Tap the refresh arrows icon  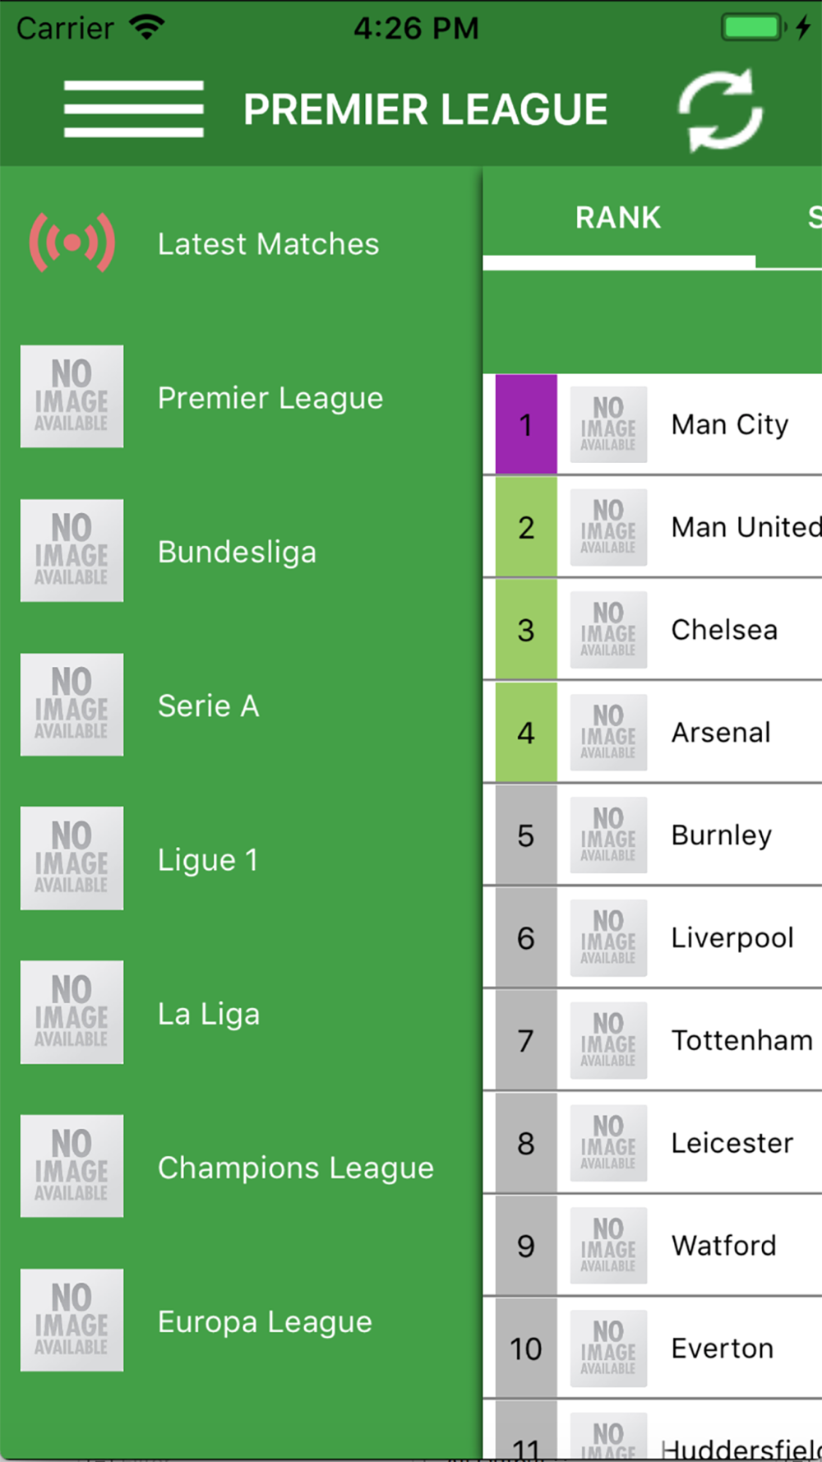tap(721, 110)
